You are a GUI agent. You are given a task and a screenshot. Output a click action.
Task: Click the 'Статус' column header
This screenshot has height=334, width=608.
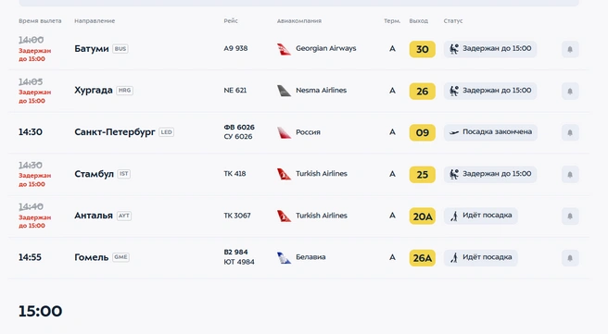coord(453,21)
